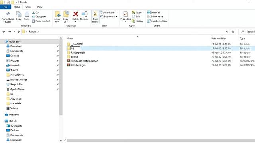The width and height of the screenshot is (255, 143).
Task: Sort by the Type column header
Action: pos(242,39)
